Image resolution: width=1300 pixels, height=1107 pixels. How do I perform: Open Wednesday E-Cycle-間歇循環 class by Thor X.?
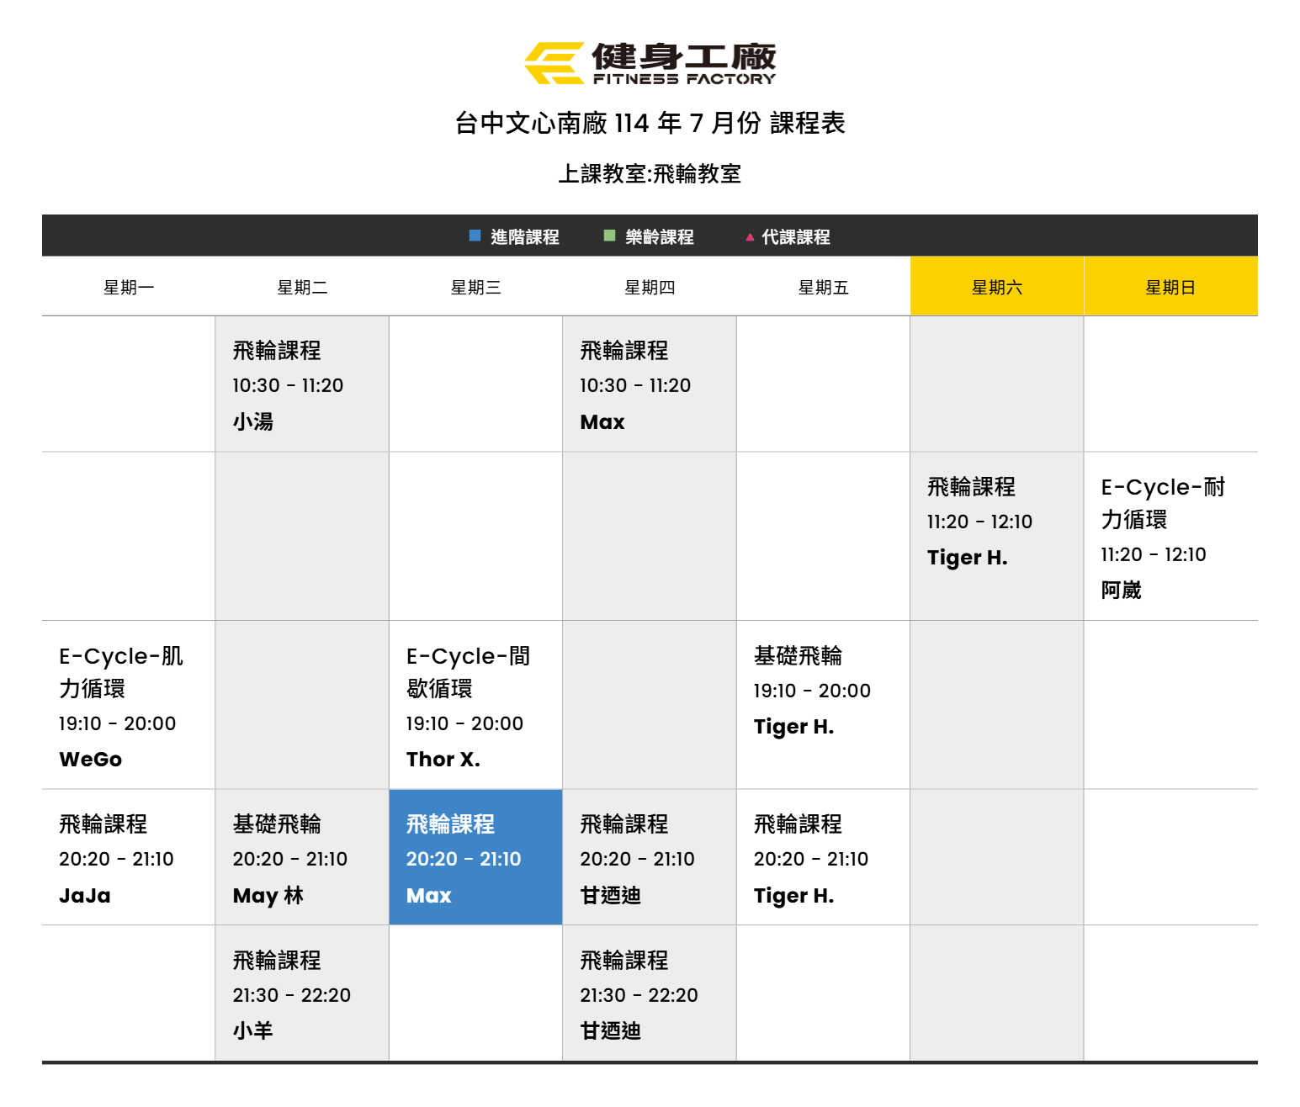point(475,705)
